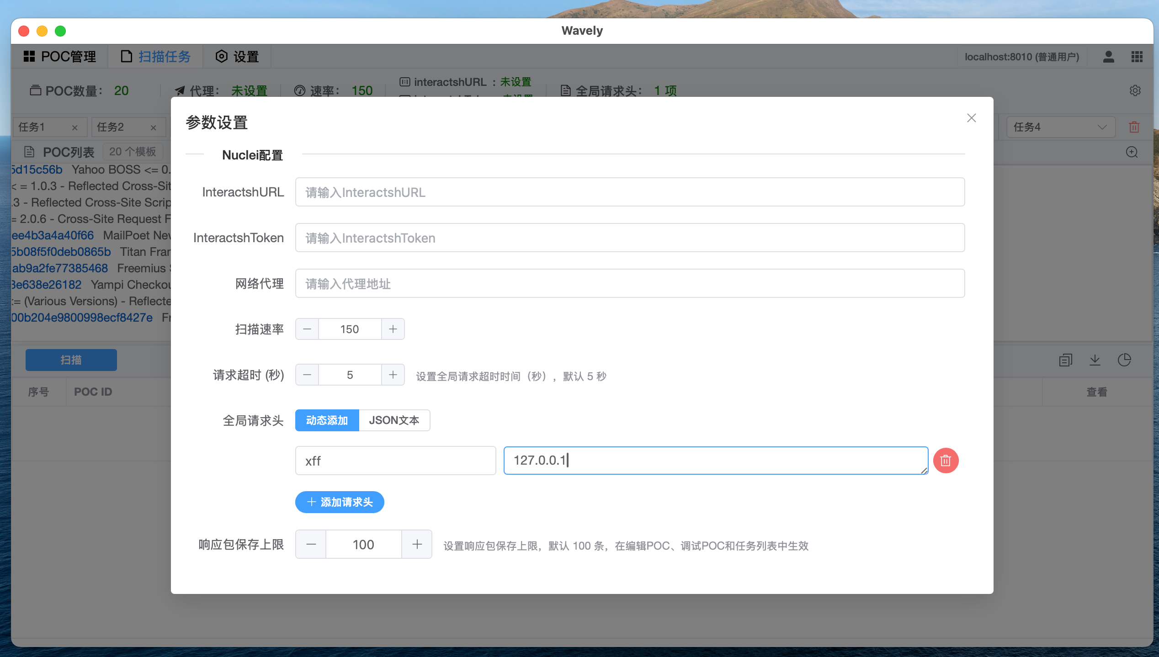
Task: Click the 全局请求头 1 项 status
Action: (x=618, y=90)
